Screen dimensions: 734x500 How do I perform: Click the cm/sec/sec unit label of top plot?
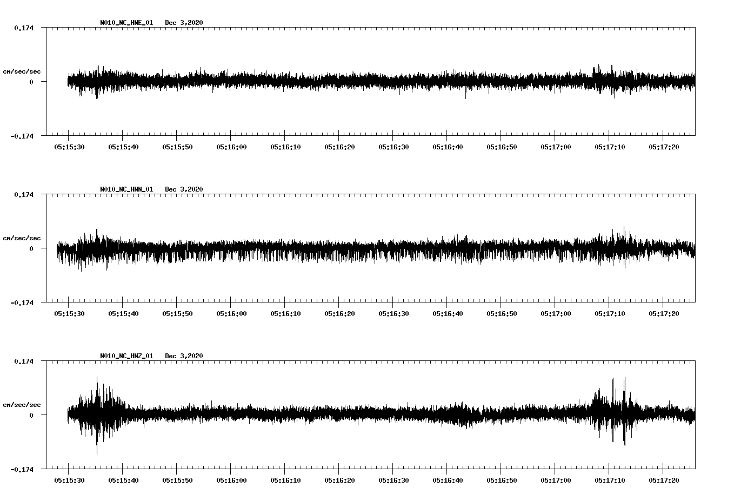click(x=22, y=71)
